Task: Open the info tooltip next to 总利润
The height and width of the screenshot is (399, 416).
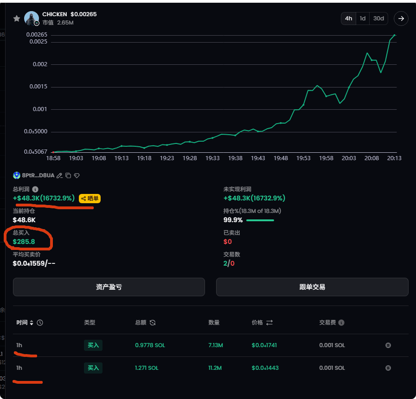Action: point(35,189)
